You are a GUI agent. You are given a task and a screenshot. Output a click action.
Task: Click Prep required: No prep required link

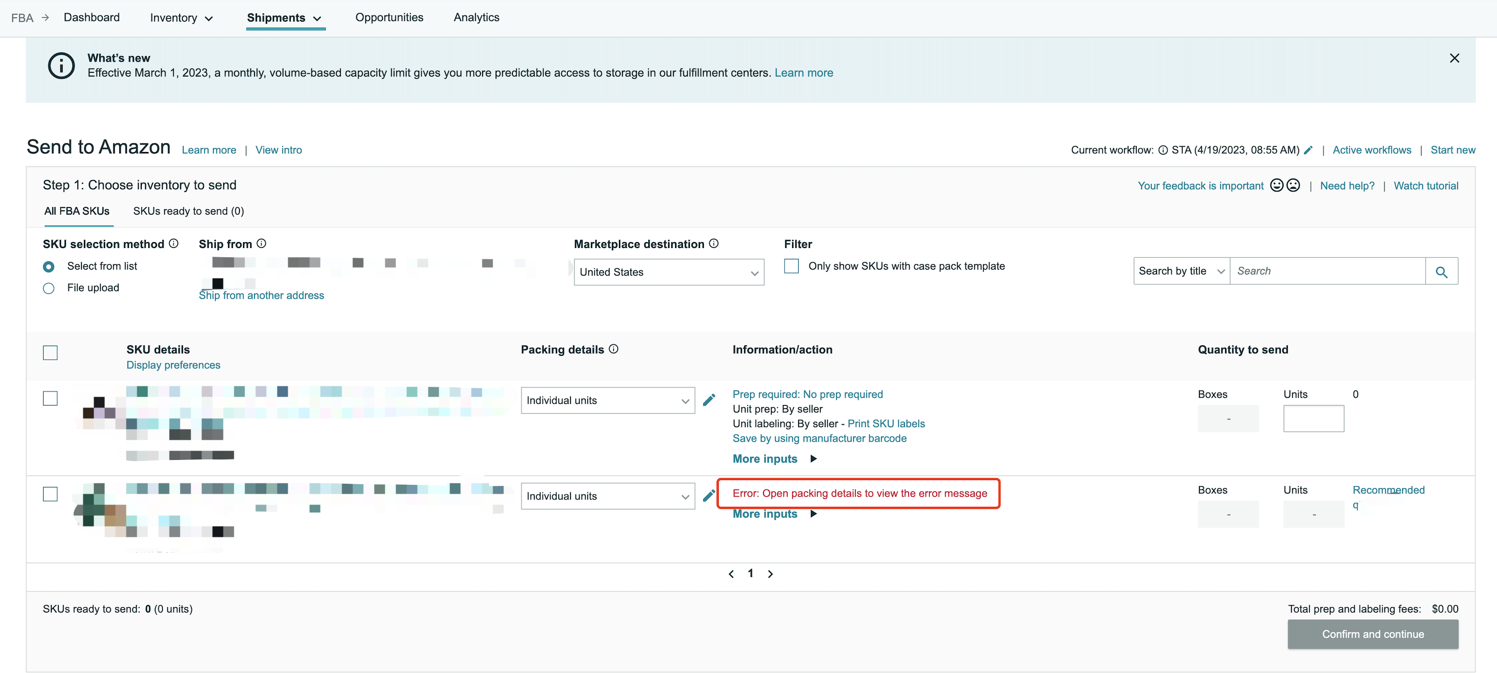pyautogui.click(x=807, y=394)
